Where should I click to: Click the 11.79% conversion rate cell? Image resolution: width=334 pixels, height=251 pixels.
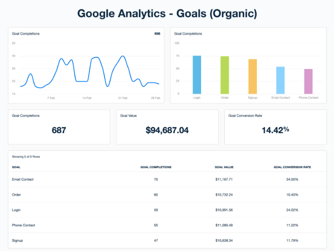[x=292, y=241]
